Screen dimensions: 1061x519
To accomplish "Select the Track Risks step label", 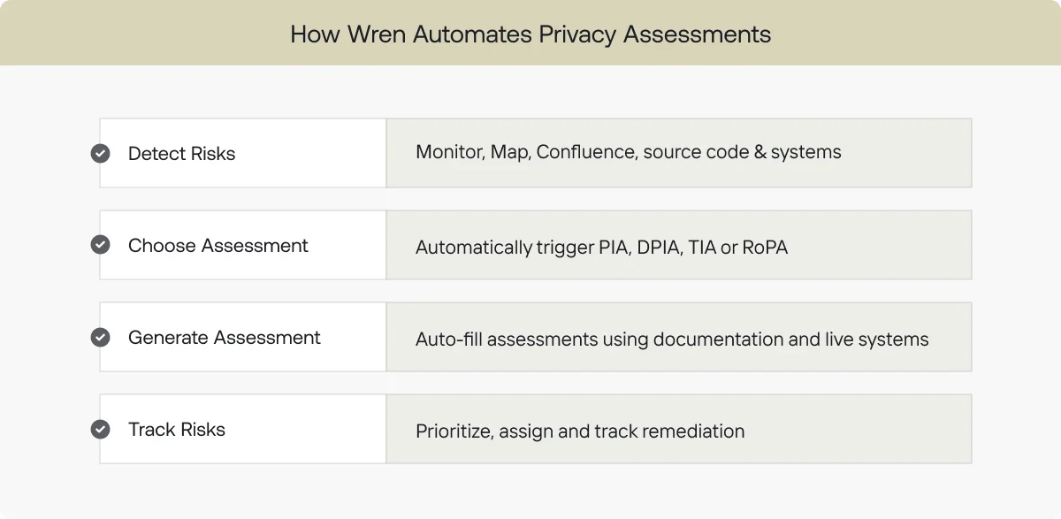I will (x=177, y=430).
